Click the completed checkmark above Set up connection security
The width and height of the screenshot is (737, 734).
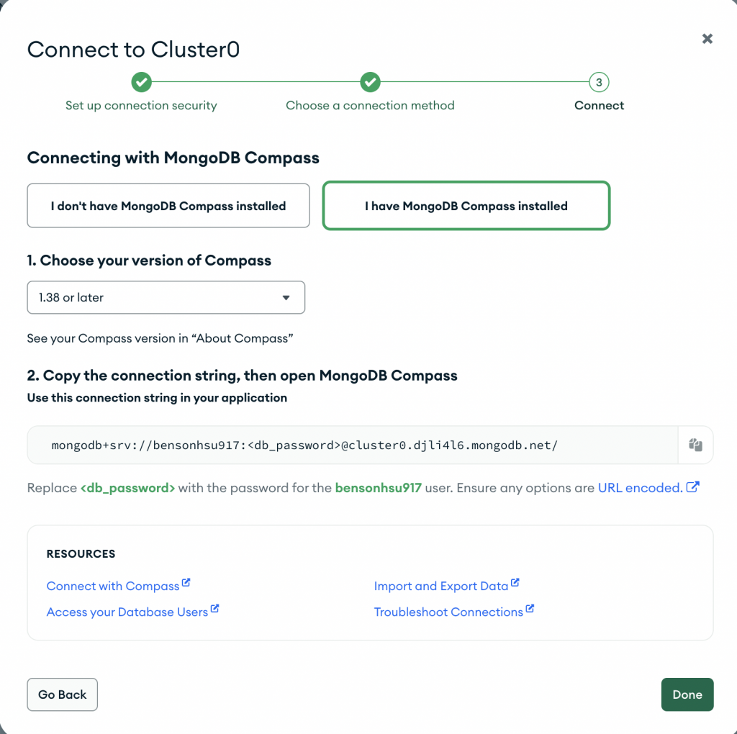(x=142, y=82)
